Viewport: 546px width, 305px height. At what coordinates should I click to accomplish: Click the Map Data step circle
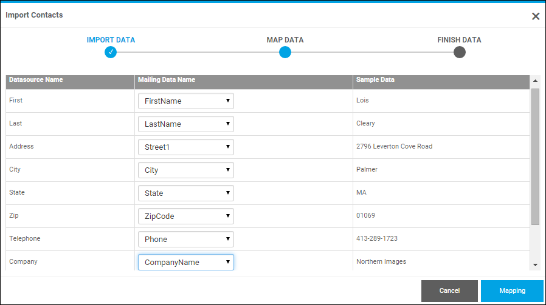(x=285, y=52)
